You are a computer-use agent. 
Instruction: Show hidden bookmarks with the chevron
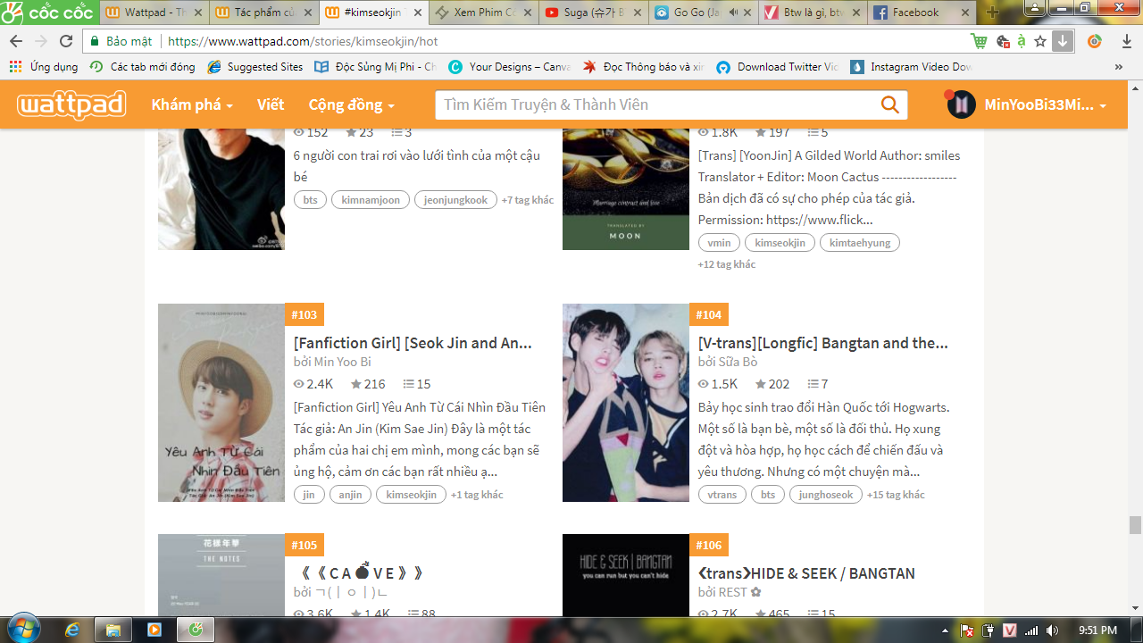1118,67
